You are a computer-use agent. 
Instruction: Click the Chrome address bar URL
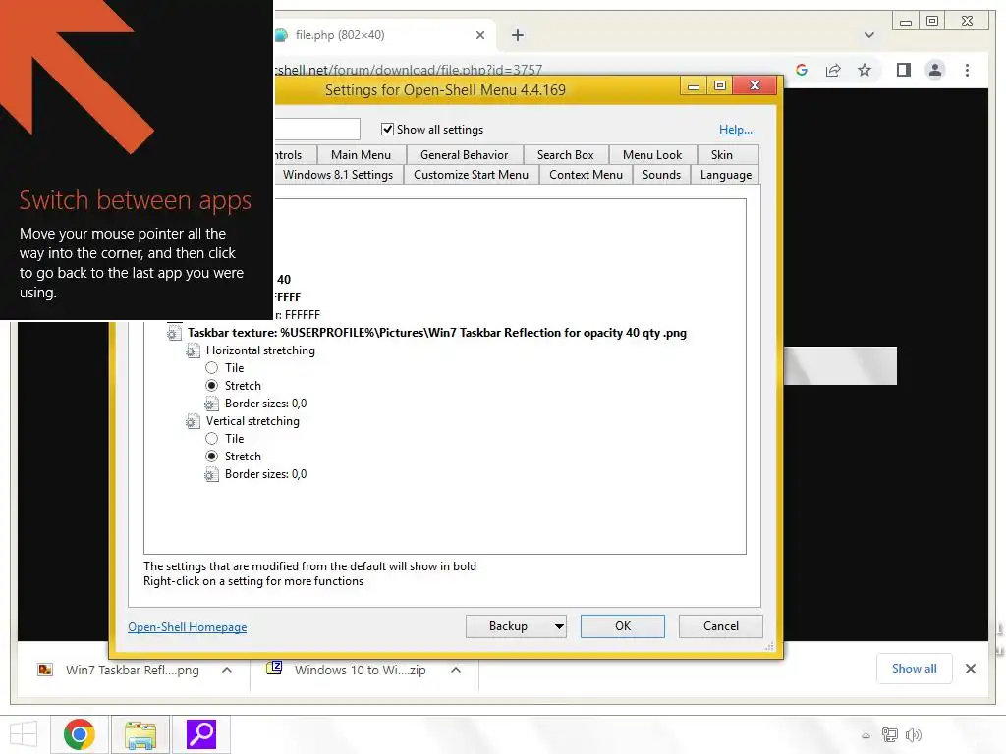click(410, 70)
